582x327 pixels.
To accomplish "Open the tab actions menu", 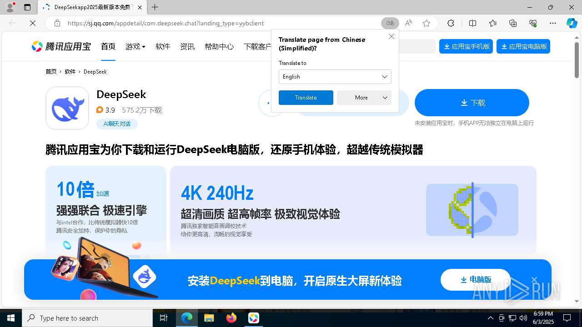I will point(27,7).
